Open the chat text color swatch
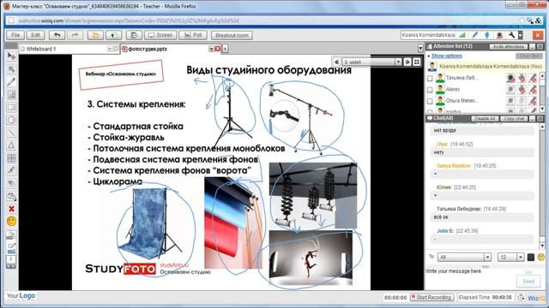The height and width of the screenshot is (308, 549). click(531, 258)
